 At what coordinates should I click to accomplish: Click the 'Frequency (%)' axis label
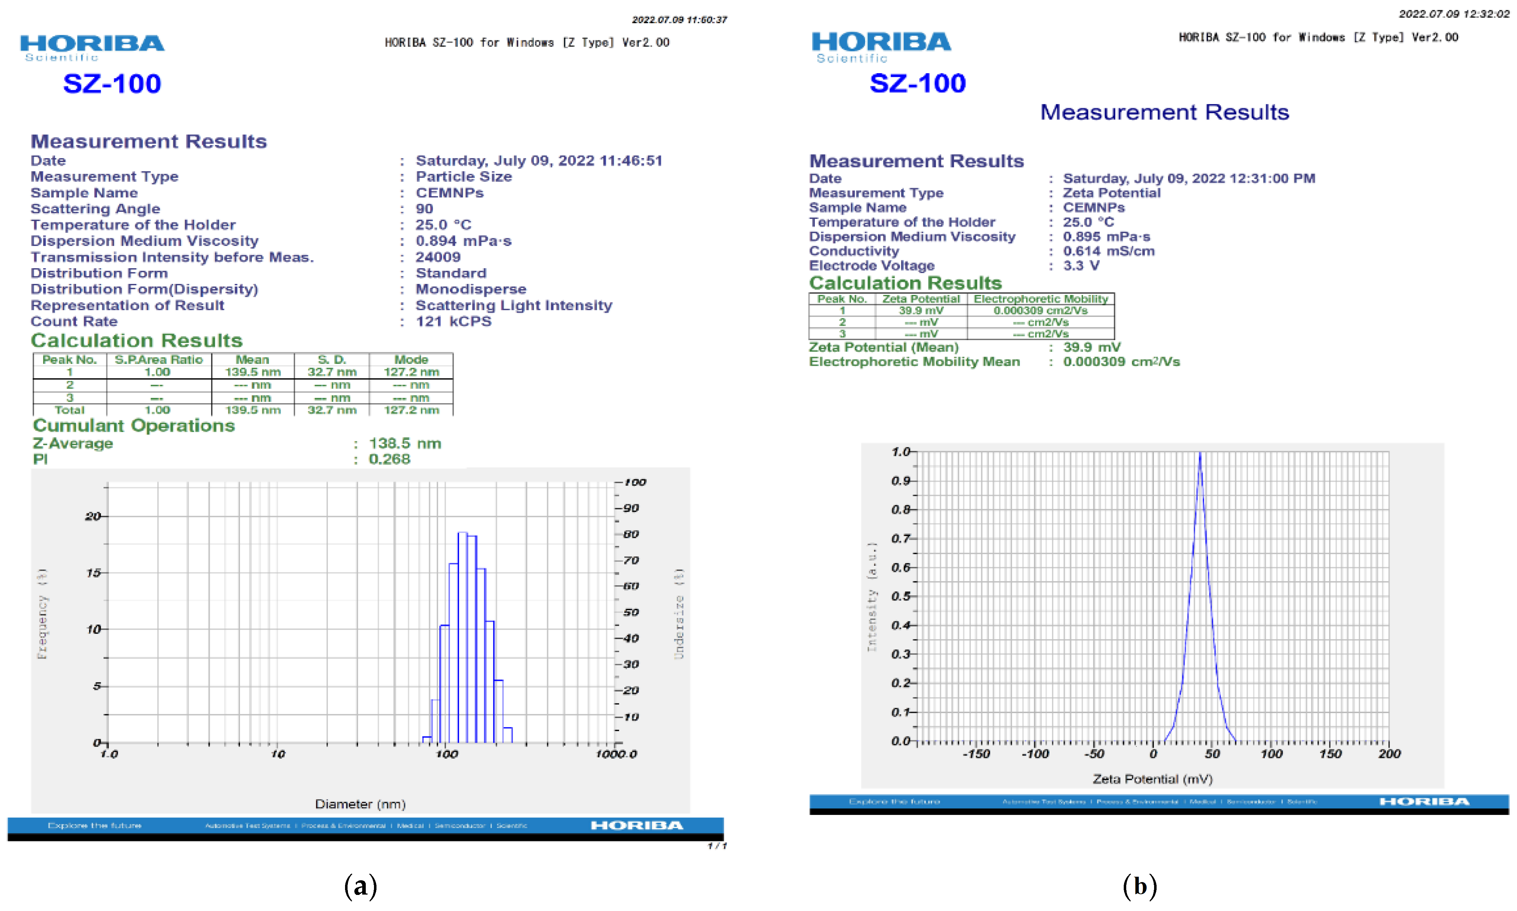(x=42, y=614)
